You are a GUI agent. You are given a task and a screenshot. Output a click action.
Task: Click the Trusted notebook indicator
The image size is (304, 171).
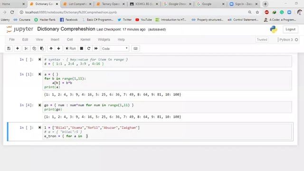(x=262, y=39)
